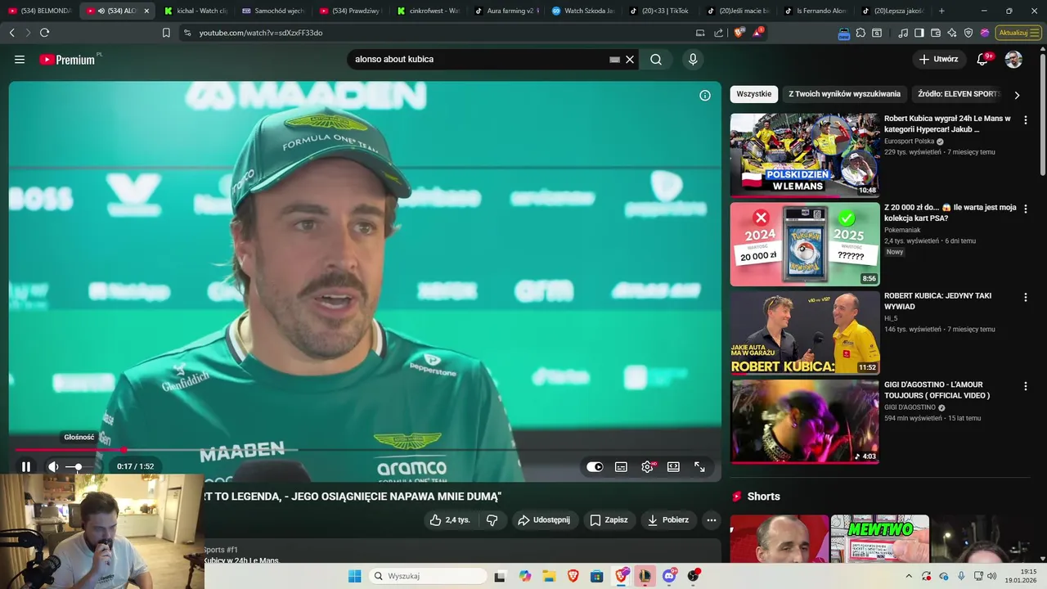Screen dimensions: 1047x589
Task: Close the active YouTube tab
Action: (x=146, y=11)
